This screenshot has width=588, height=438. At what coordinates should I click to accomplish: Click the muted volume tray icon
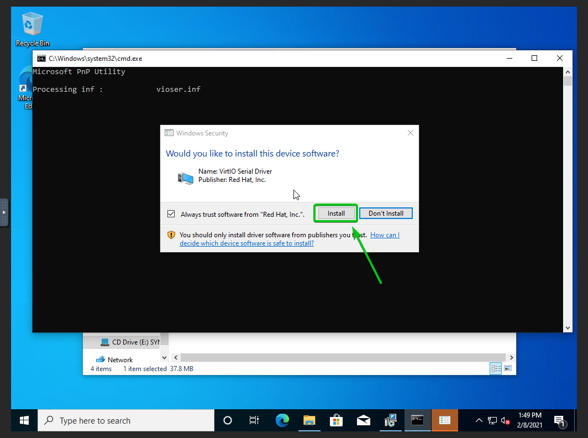point(505,421)
